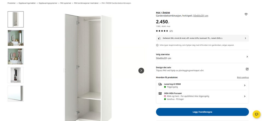Show next product image with arrow
The width and height of the screenshot is (262, 121).
tap(141, 71)
